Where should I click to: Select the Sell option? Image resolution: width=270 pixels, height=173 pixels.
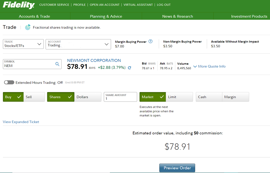tap(34, 97)
